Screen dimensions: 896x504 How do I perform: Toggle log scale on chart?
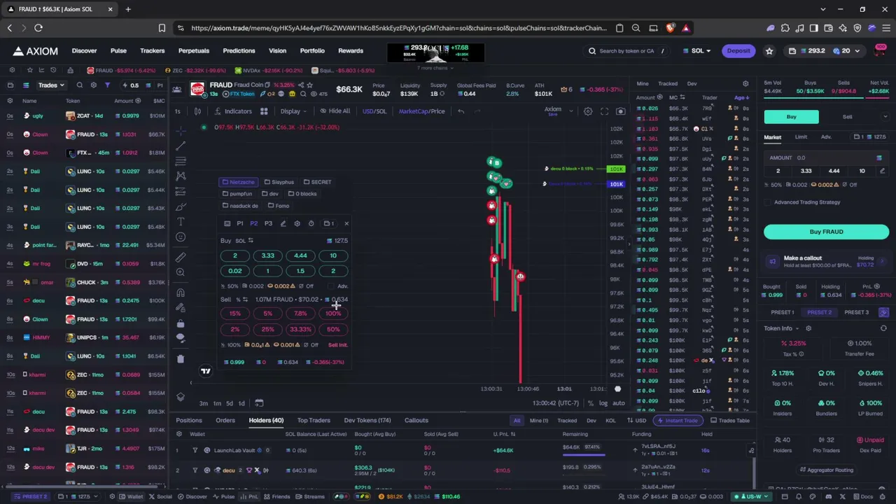[x=603, y=403]
